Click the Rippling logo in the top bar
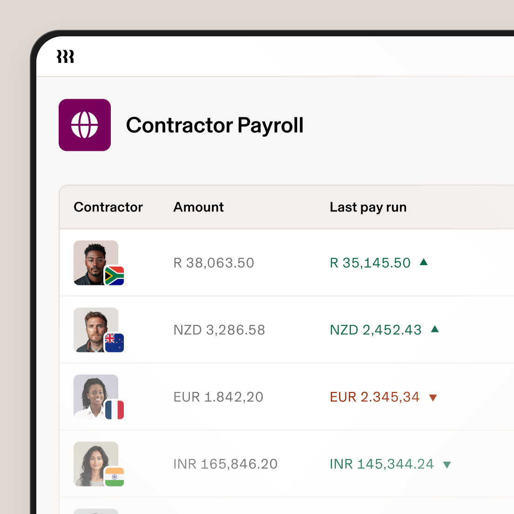The width and height of the screenshot is (514, 514). (65, 56)
